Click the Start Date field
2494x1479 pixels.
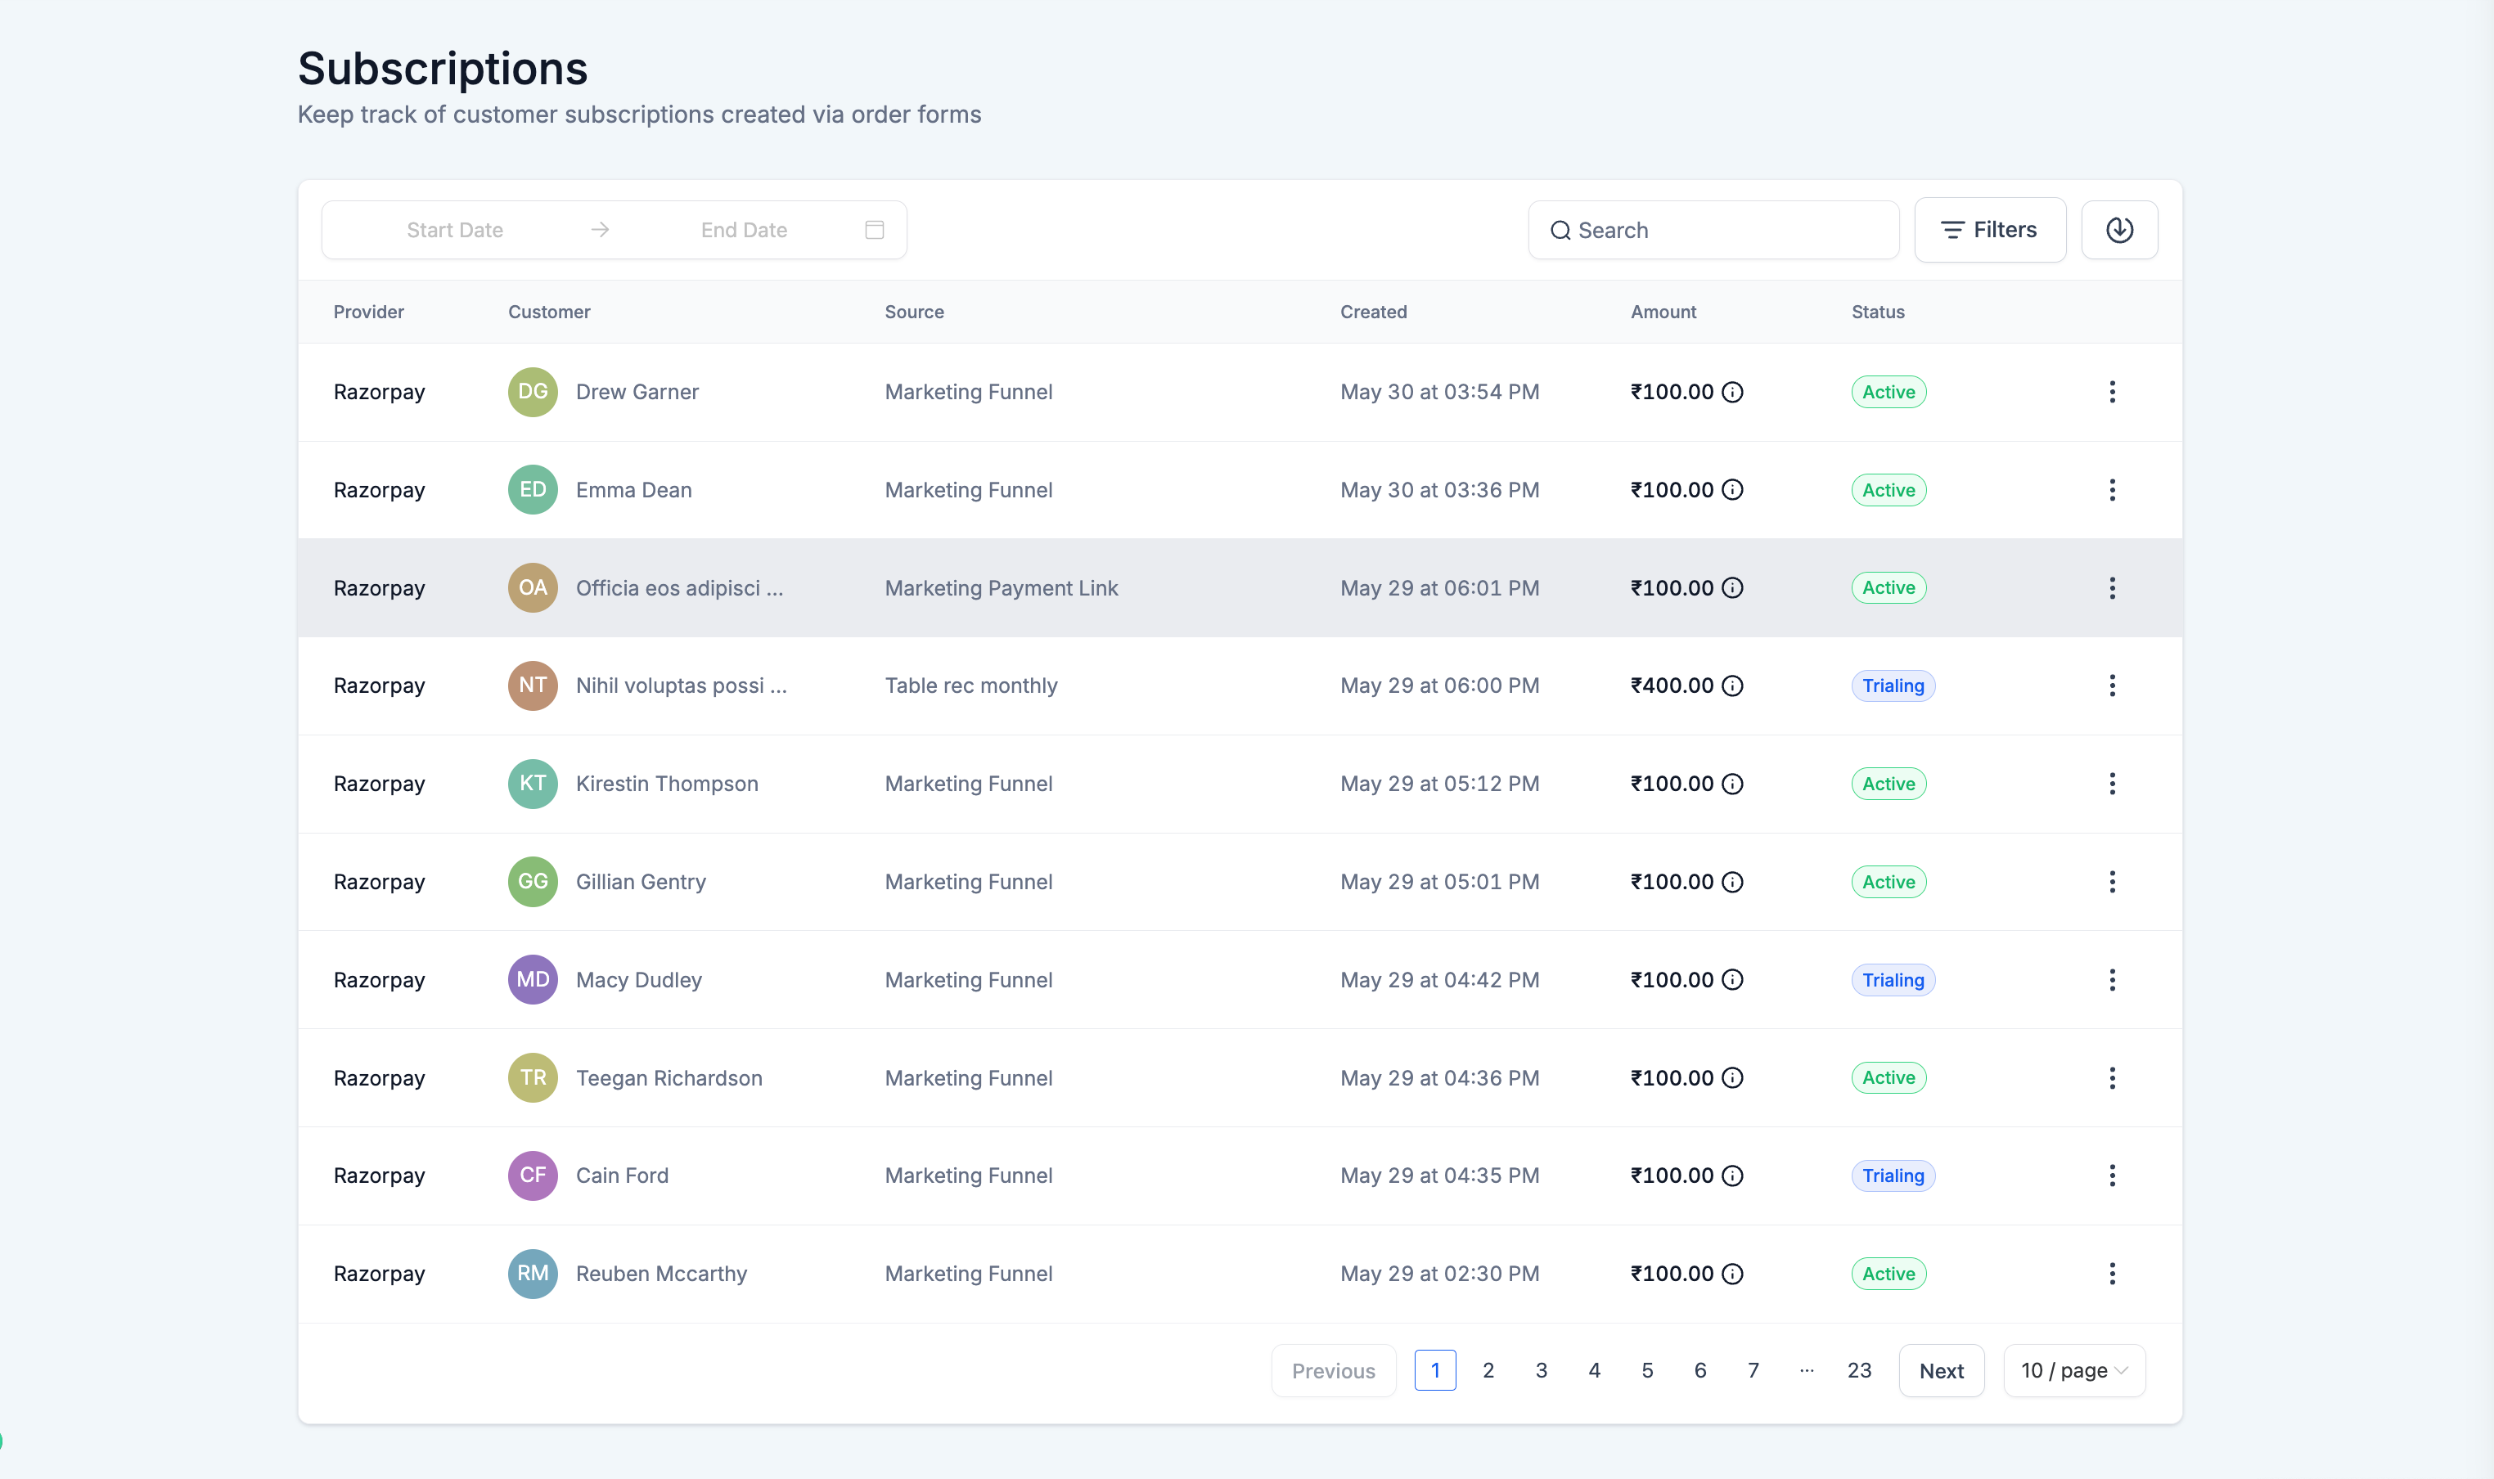tap(455, 230)
